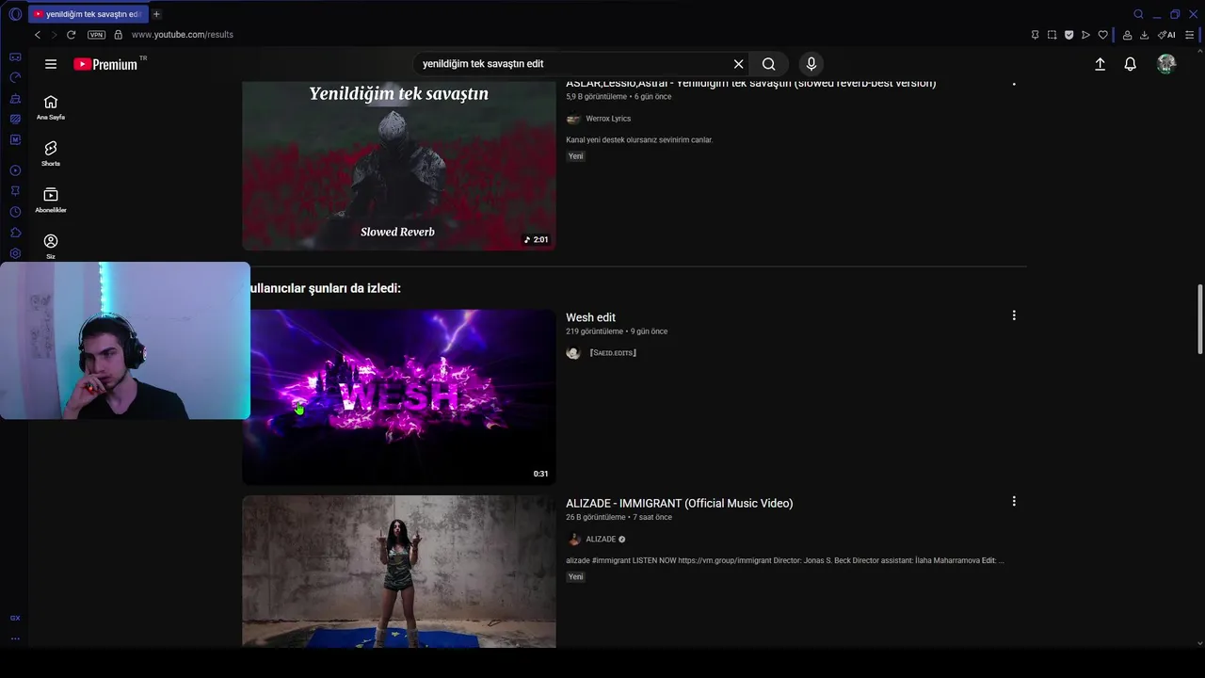The width and height of the screenshot is (1205, 678).
Task: Click the ALIZADE channel avatar
Action: pyautogui.click(x=573, y=540)
